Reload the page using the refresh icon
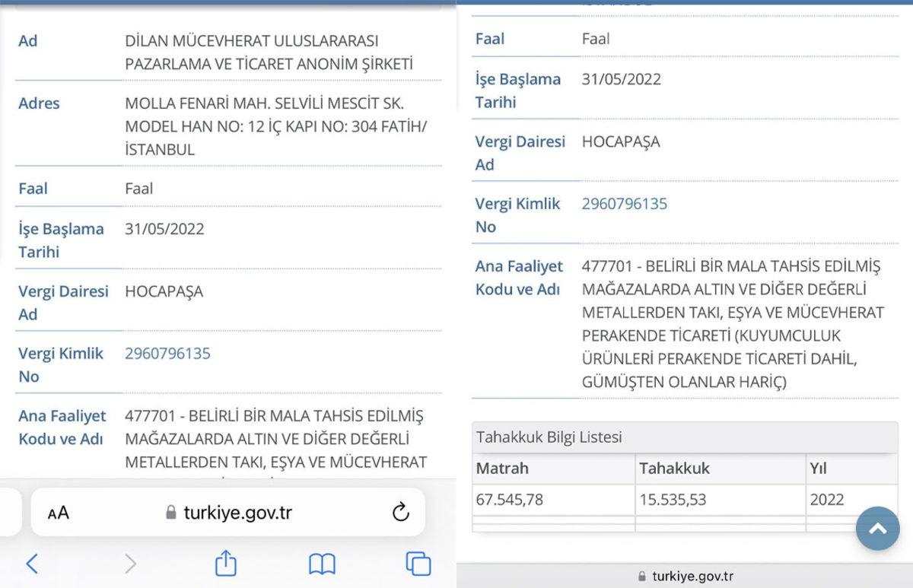The height and width of the screenshot is (588, 913). pos(401,512)
